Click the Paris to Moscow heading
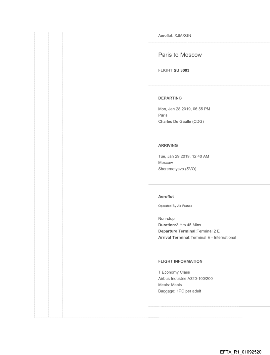Screen dimensions: 270x355 pyautogui.click(x=180, y=55)
